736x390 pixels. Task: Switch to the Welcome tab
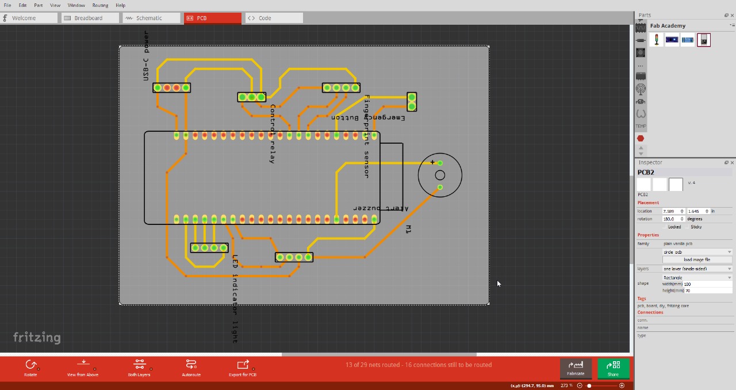29,18
